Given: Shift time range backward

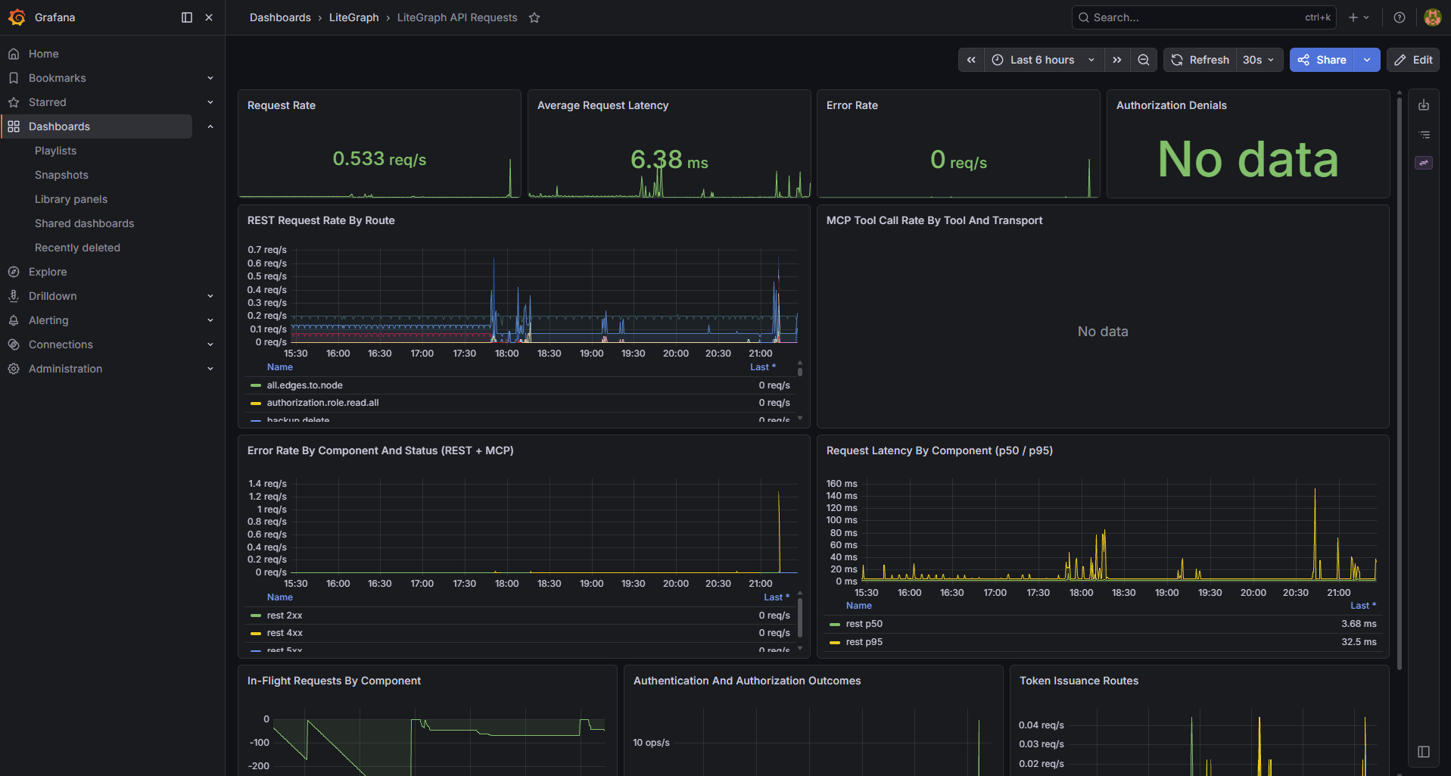Looking at the screenshot, I should (971, 60).
